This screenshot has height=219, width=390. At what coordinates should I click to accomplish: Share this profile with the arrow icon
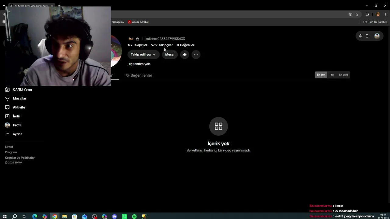184,54
